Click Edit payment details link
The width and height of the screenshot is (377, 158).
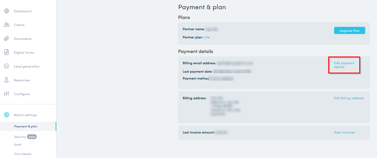344,65
